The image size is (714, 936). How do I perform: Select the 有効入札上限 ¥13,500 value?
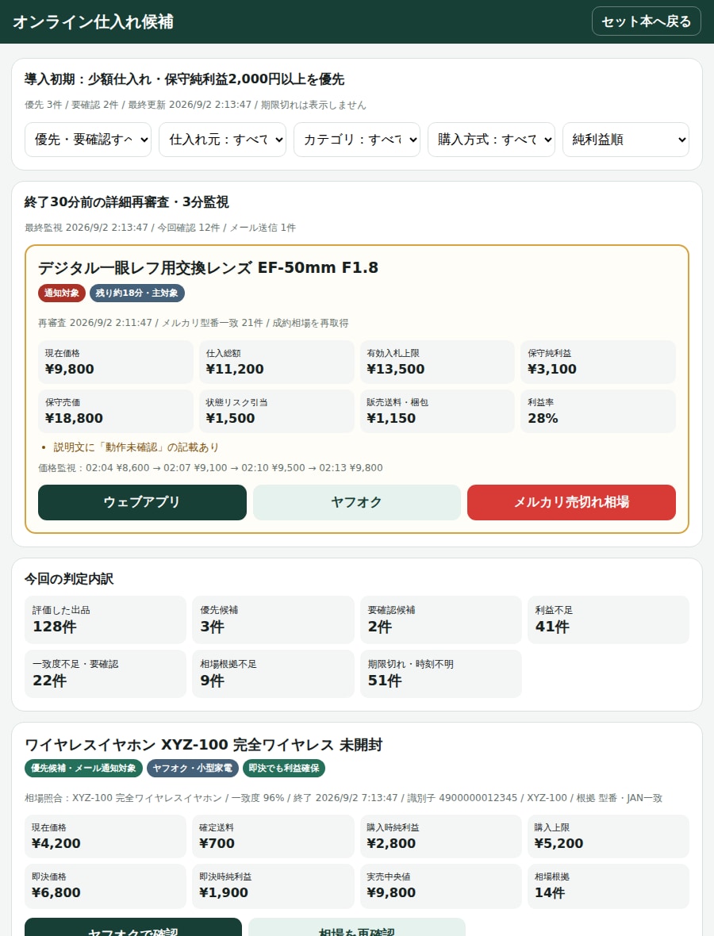click(437, 362)
